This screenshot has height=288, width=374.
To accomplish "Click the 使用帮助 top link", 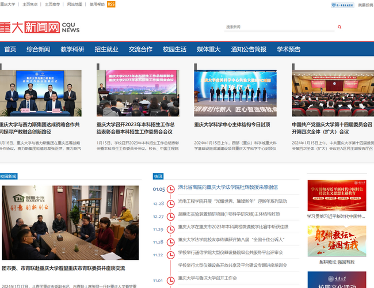I will pos(97,4).
